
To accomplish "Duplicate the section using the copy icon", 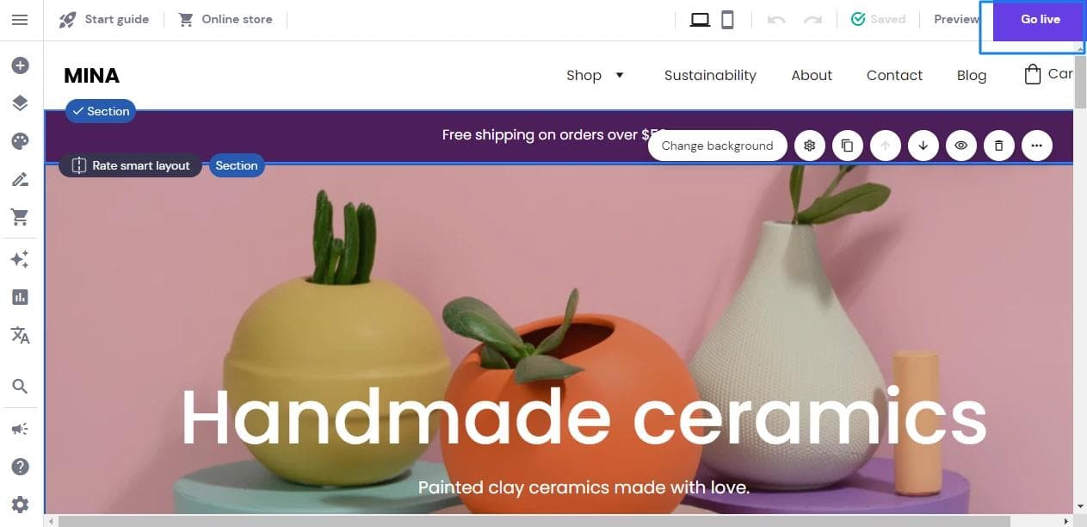I will [x=848, y=146].
